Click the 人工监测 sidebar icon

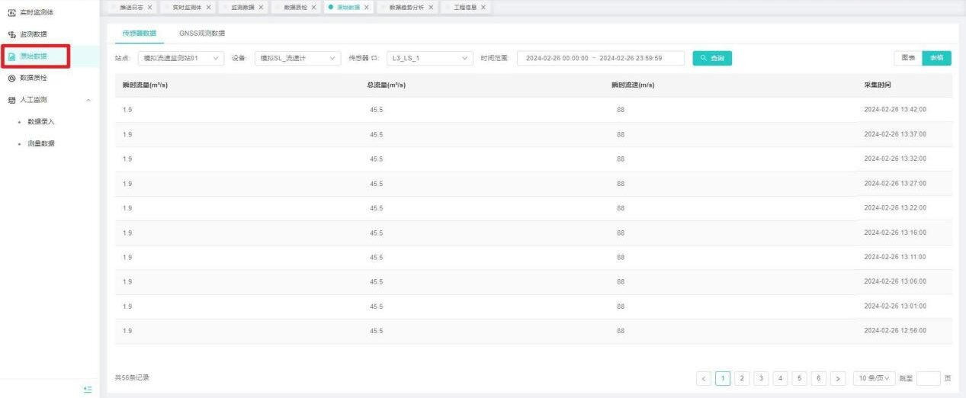[x=11, y=100]
